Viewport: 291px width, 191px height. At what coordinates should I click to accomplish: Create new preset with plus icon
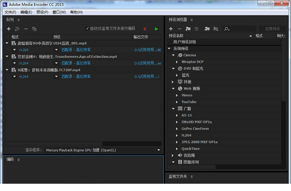[x=171, y=29]
